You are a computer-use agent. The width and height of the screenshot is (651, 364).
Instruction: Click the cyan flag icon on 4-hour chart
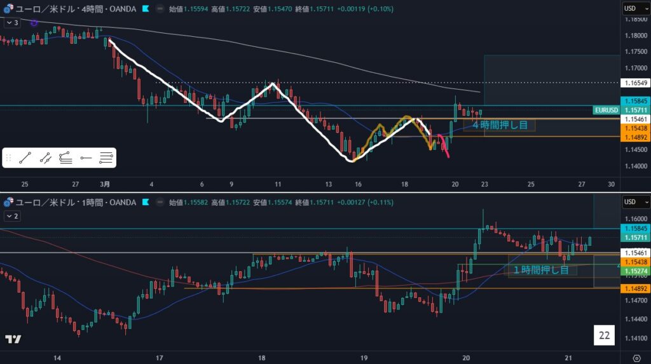(146, 9)
